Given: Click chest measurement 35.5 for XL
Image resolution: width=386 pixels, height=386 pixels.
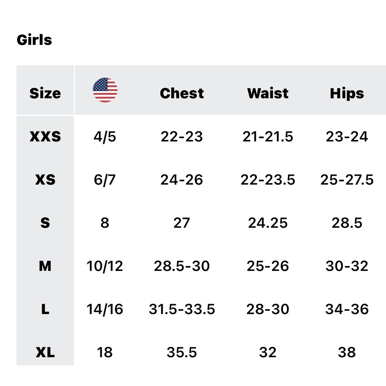Looking at the screenshot, I should [182, 352].
